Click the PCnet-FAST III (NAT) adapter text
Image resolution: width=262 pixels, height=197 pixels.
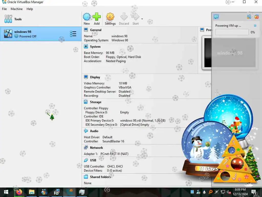click(114, 154)
